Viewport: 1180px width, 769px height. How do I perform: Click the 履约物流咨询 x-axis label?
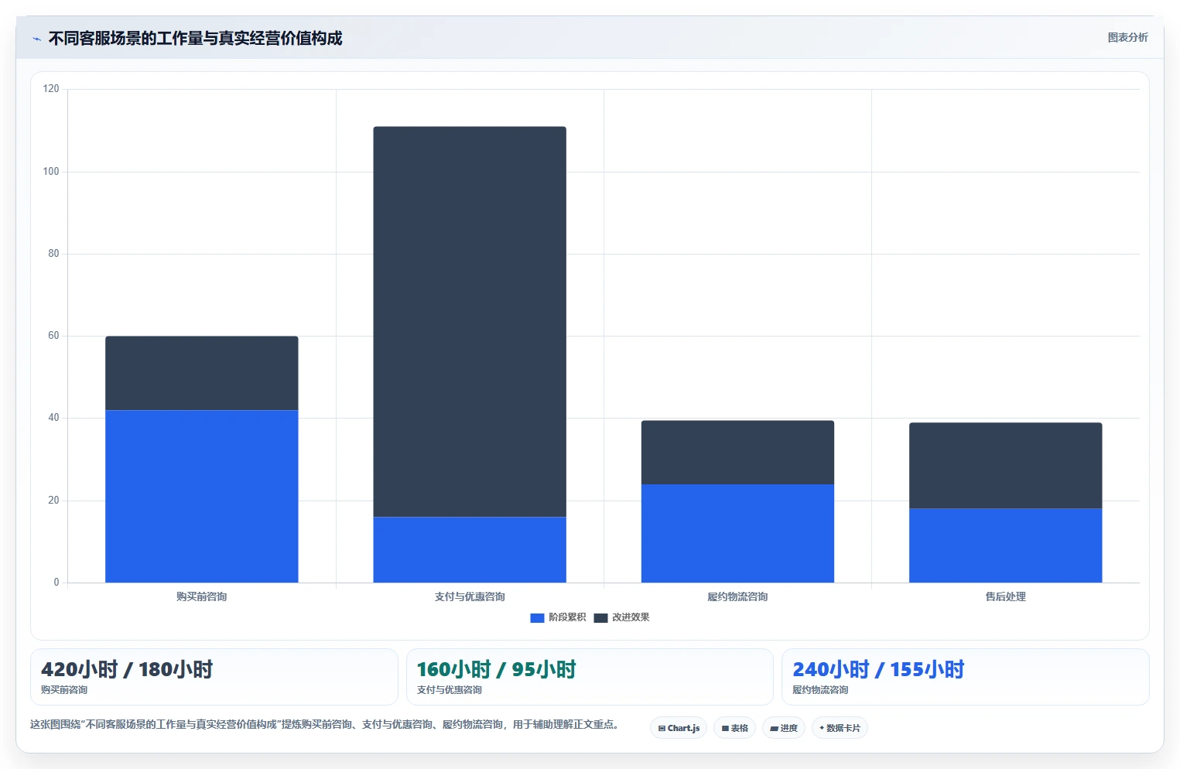(x=737, y=596)
